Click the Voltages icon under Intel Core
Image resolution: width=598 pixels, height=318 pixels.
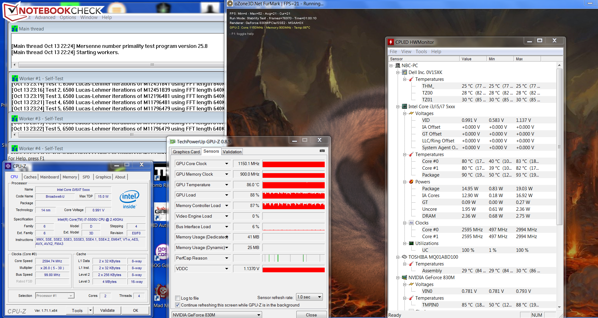coord(411,113)
